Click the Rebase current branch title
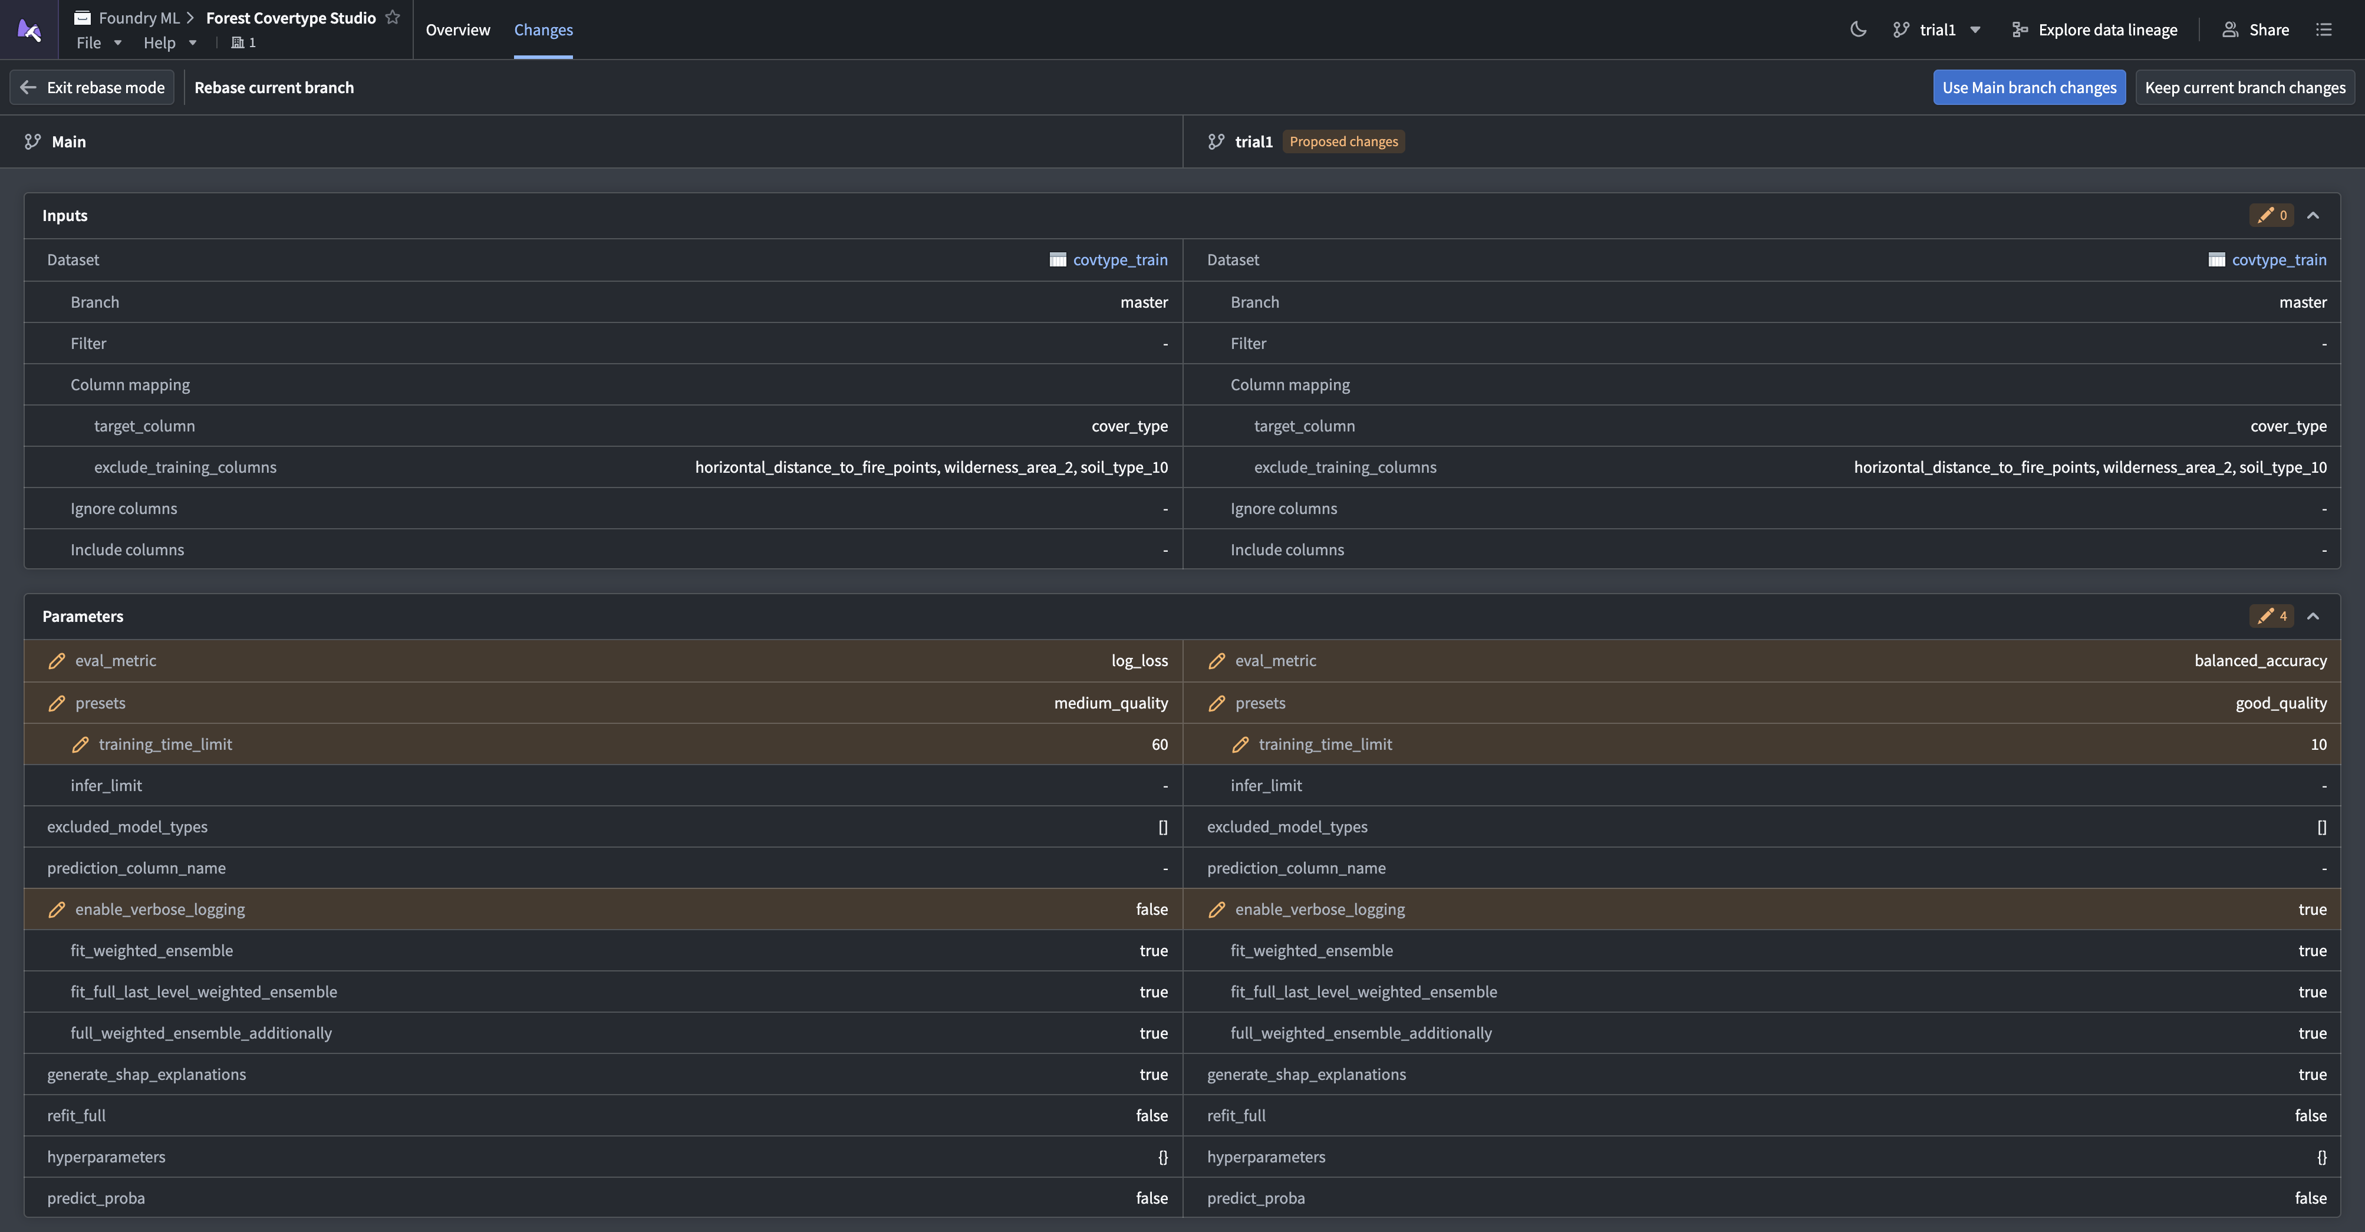2365x1232 pixels. tap(274, 87)
